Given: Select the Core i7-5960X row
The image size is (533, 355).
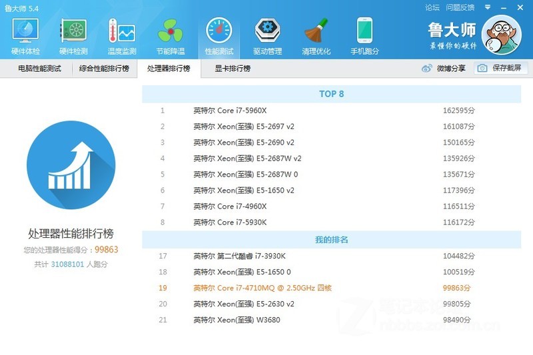Looking at the screenshot, I should [x=331, y=111].
